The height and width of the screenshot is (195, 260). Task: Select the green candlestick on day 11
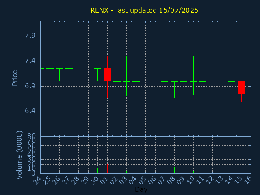coord(203,81)
